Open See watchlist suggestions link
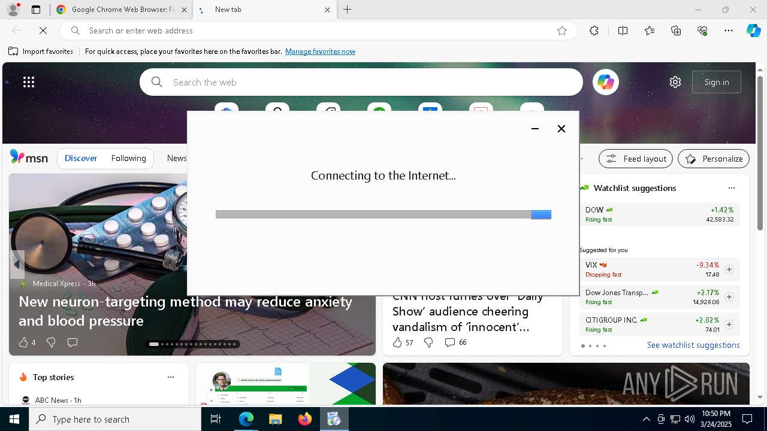The width and height of the screenshot is (767, 431). click(693, 345)
